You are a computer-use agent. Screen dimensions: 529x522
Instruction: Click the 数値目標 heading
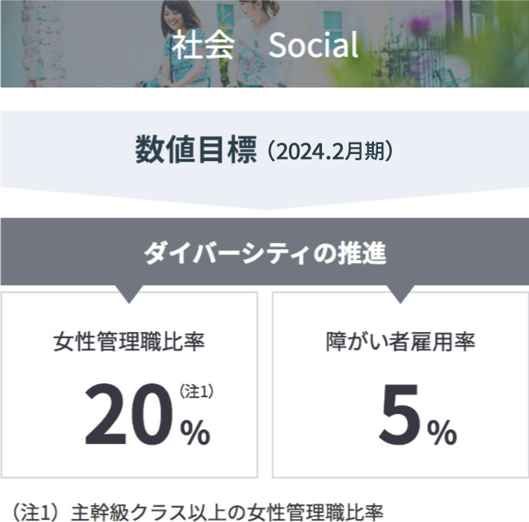pos(196,149)
